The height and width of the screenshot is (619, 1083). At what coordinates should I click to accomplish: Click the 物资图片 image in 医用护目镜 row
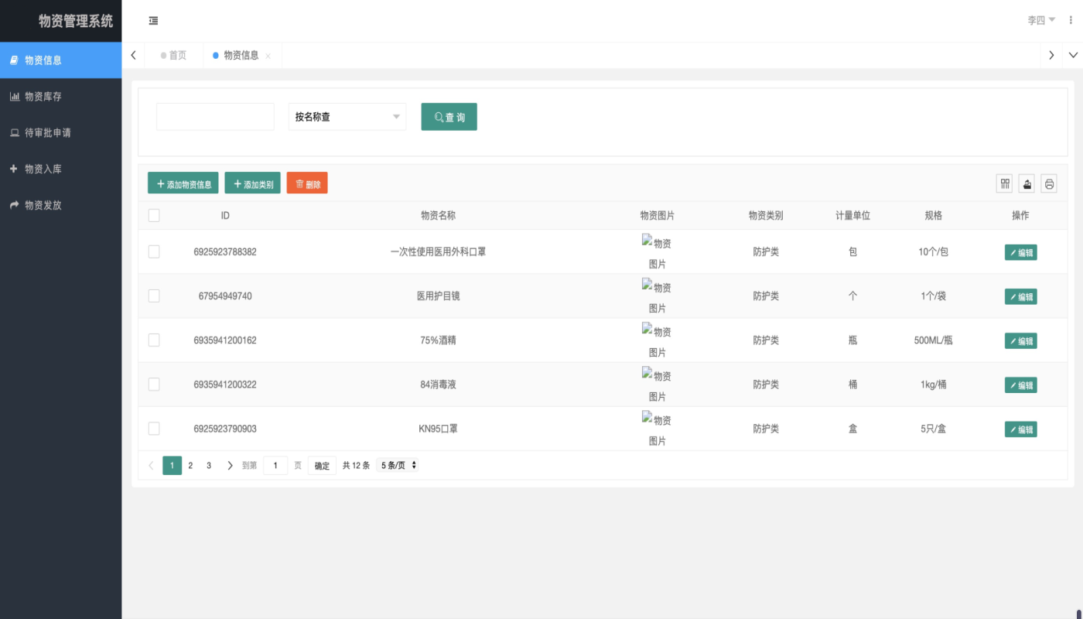(657, 296)
